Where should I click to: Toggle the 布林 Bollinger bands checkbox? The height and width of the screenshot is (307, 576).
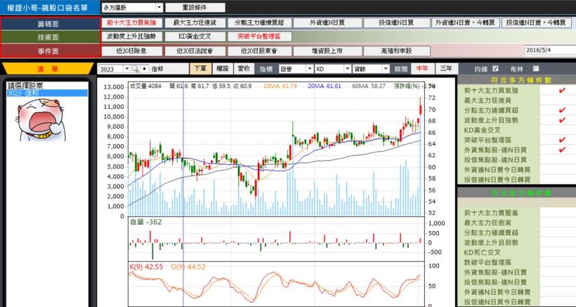(x=536, y=68)
